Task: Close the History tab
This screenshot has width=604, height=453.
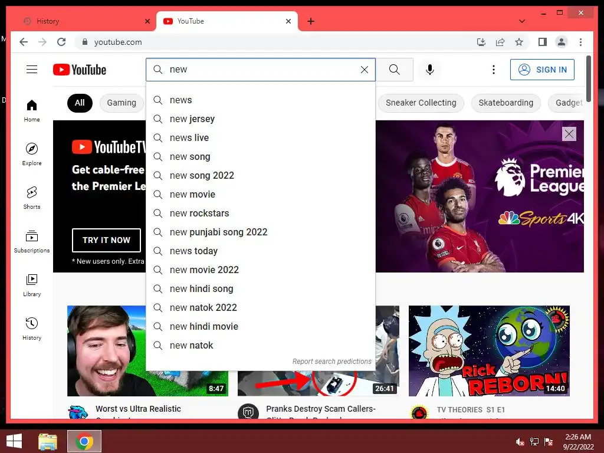Action: tap(147, 21)
